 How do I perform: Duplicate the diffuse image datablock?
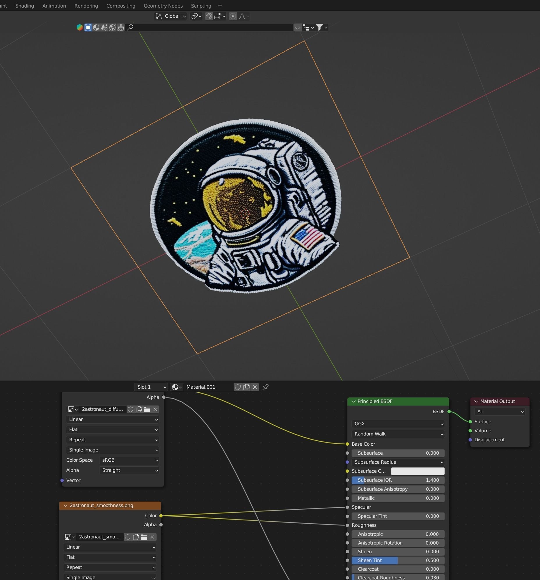coord(139,409)
